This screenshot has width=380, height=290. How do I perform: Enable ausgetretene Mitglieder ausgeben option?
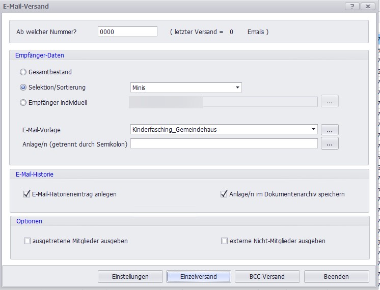click(x=27, y=241)
